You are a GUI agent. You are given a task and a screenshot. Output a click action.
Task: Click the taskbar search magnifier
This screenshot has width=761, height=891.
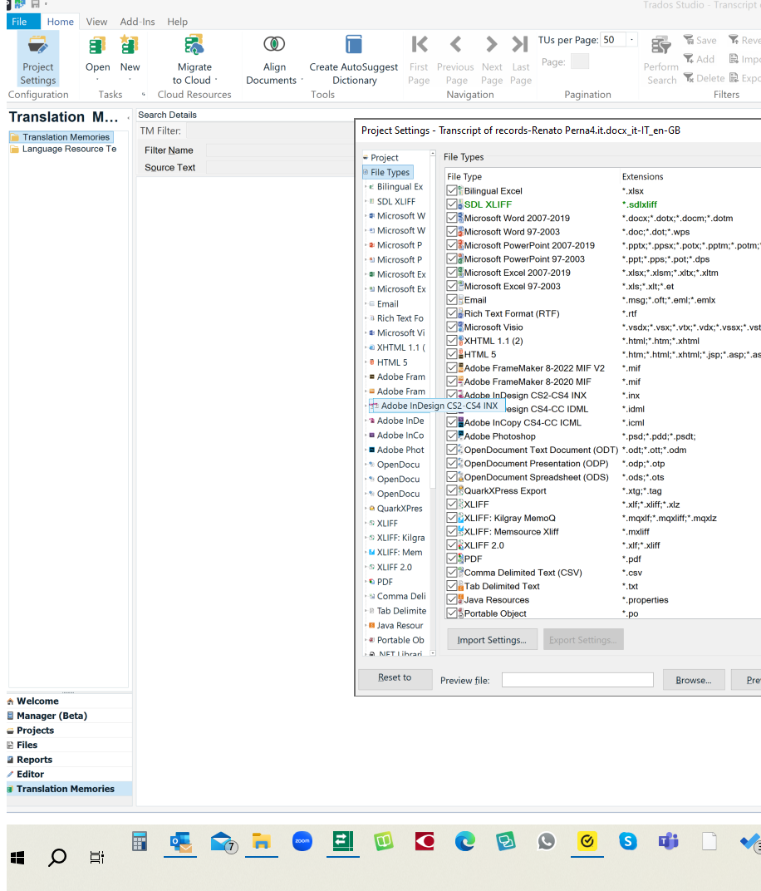click(x=57, y=858)
